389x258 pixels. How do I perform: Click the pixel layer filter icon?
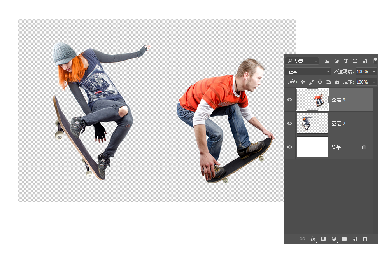pos(327,61)
